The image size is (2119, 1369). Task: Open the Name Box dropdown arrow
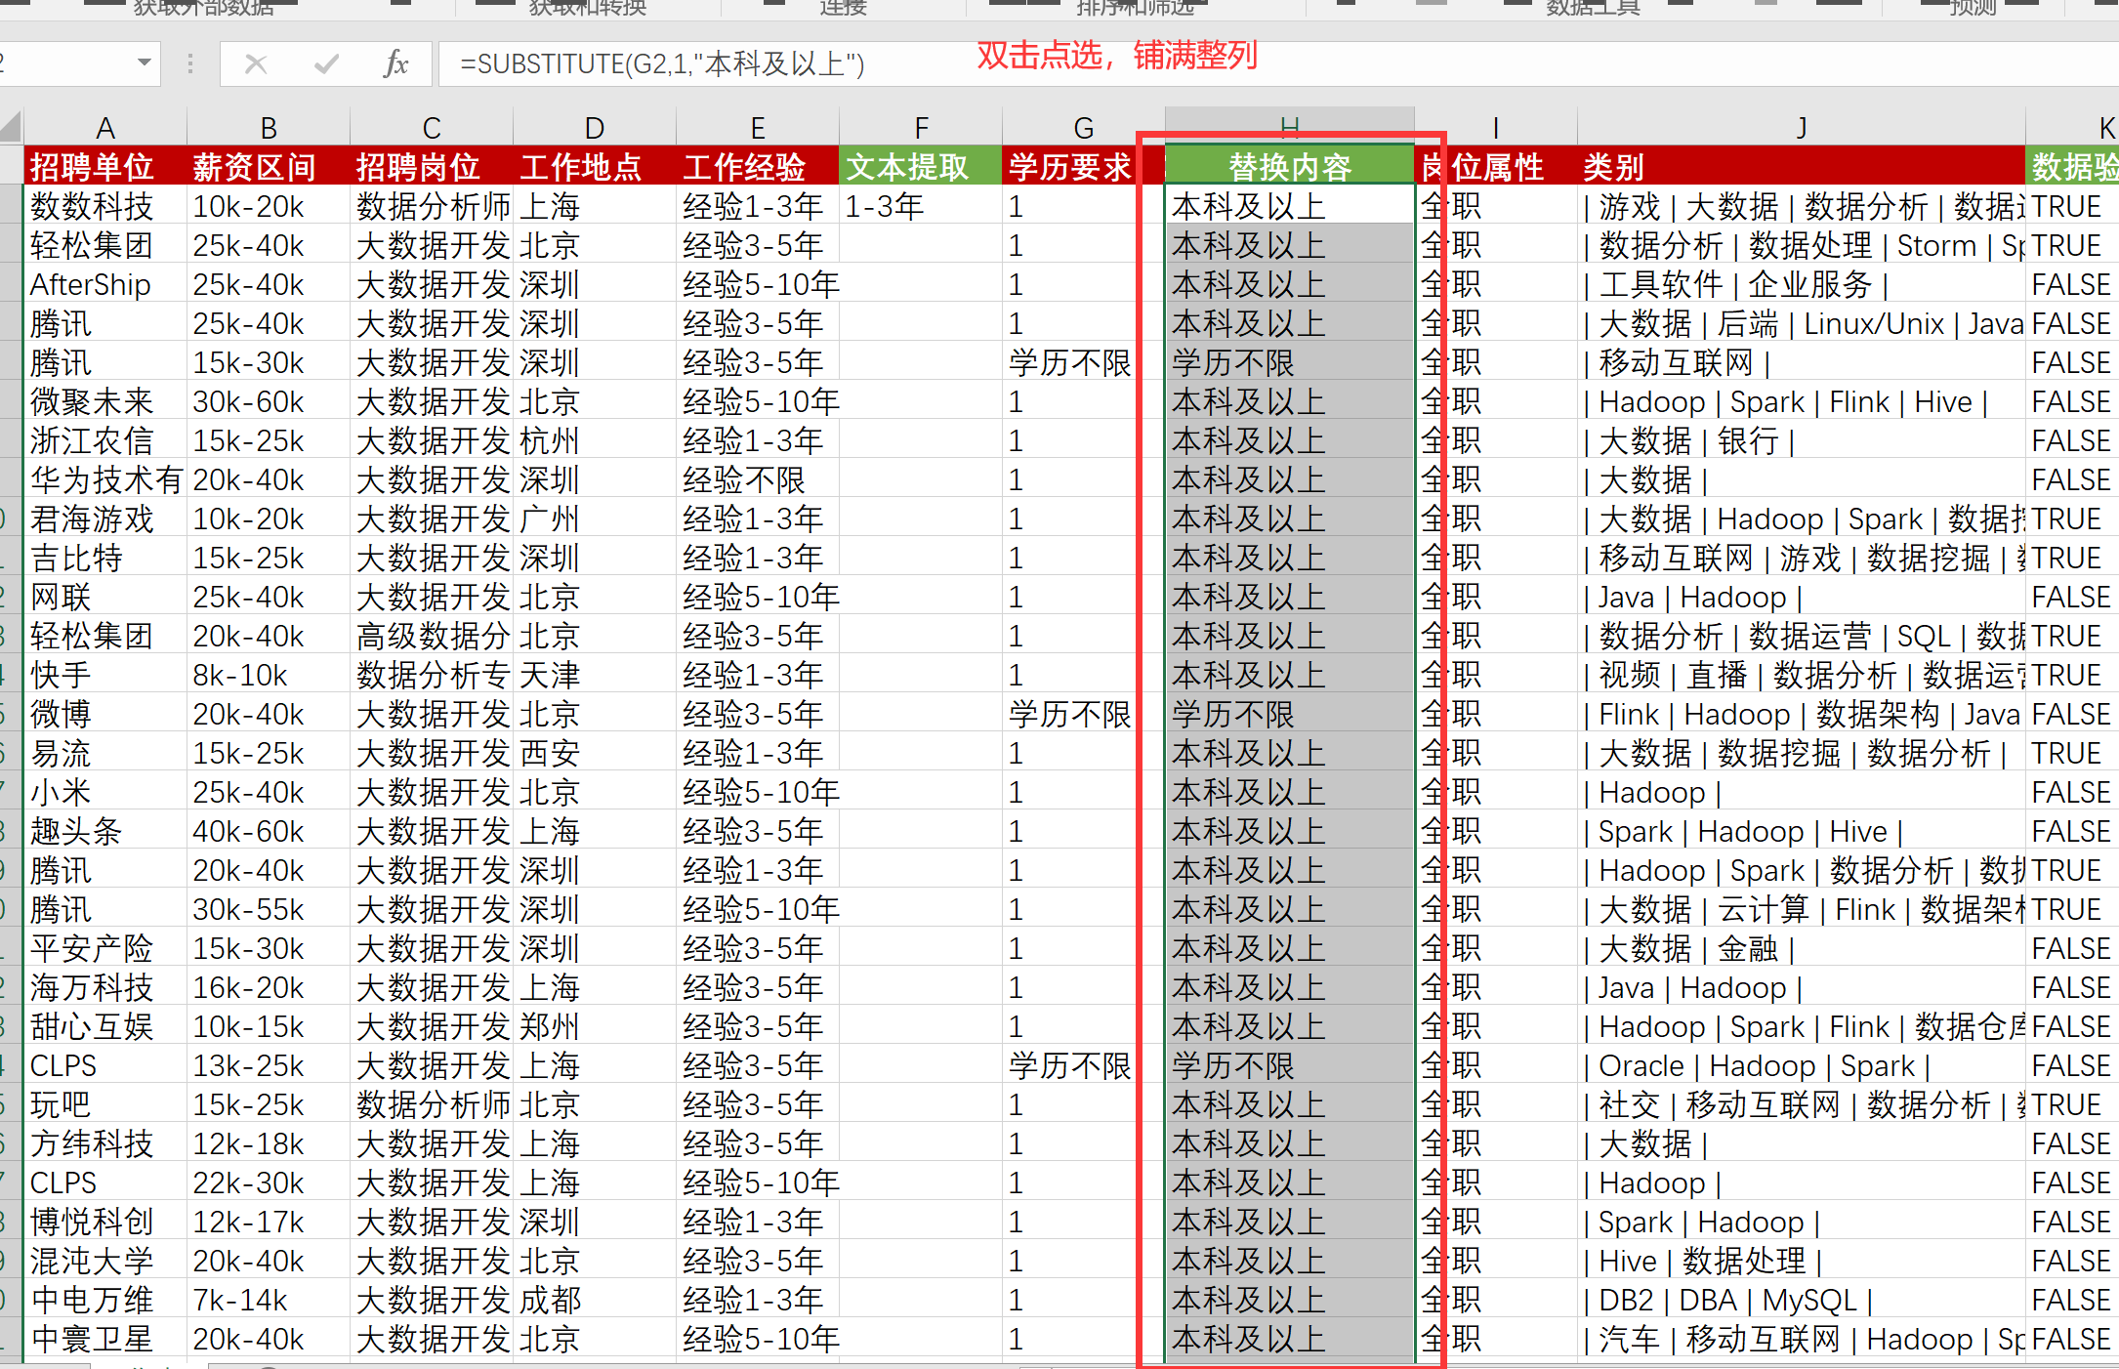coord(145,63)
